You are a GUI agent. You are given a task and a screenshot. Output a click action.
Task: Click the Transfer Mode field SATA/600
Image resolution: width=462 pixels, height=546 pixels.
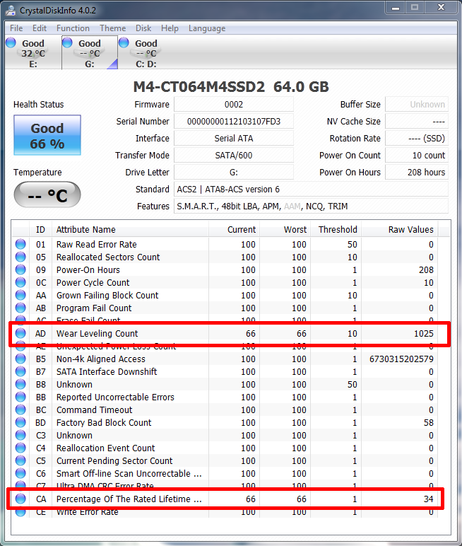click(x=234, y=156)
